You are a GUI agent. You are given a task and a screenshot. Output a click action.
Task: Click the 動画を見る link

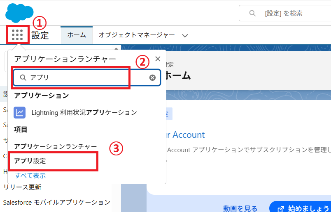[x=240, y=208]
